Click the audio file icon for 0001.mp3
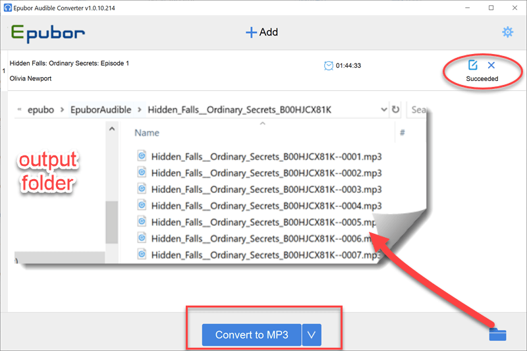Viewport: 527px width, 351px height. point(142,156)
